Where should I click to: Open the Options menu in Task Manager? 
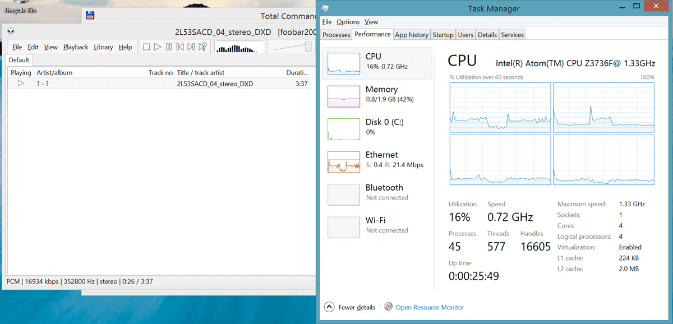pos(348,22)
